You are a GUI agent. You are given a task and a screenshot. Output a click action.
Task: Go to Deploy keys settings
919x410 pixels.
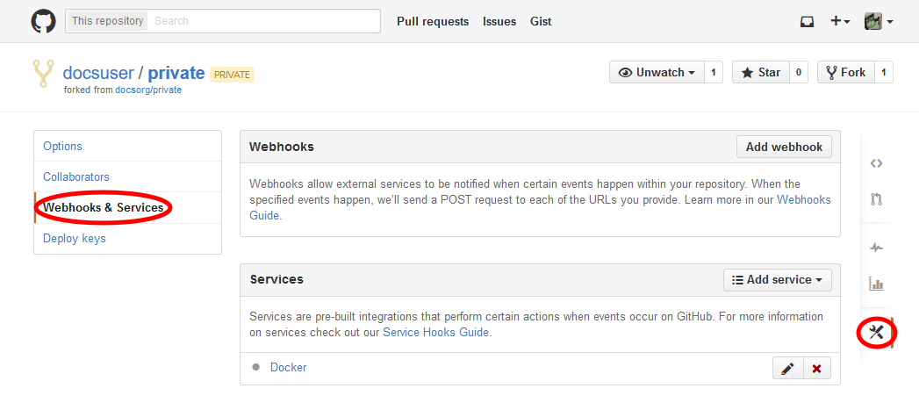click(x=75, y=239)
